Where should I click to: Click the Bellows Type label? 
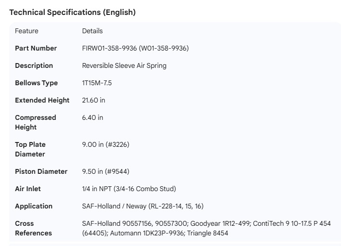pos(36,83)
